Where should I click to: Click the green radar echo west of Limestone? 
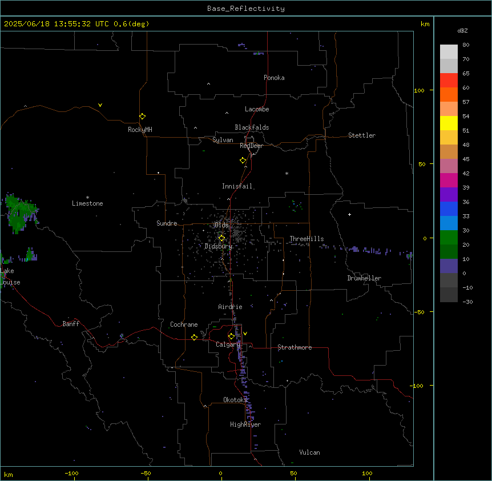point(20,213)
